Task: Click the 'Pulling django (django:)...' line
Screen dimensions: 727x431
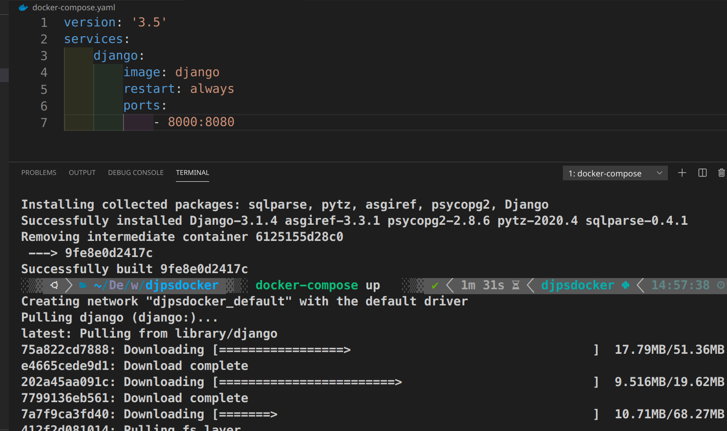Action: (120, 318)
